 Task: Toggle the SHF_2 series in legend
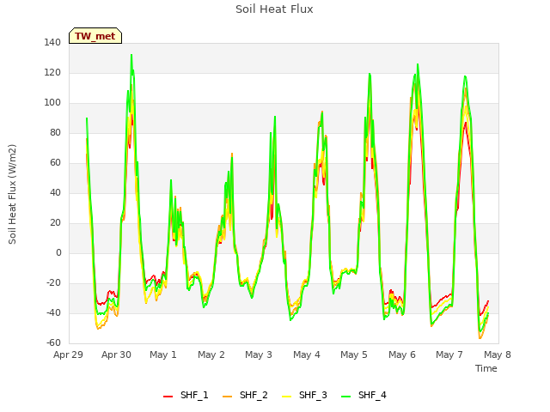pyautogui.click(x=245, y=395)
